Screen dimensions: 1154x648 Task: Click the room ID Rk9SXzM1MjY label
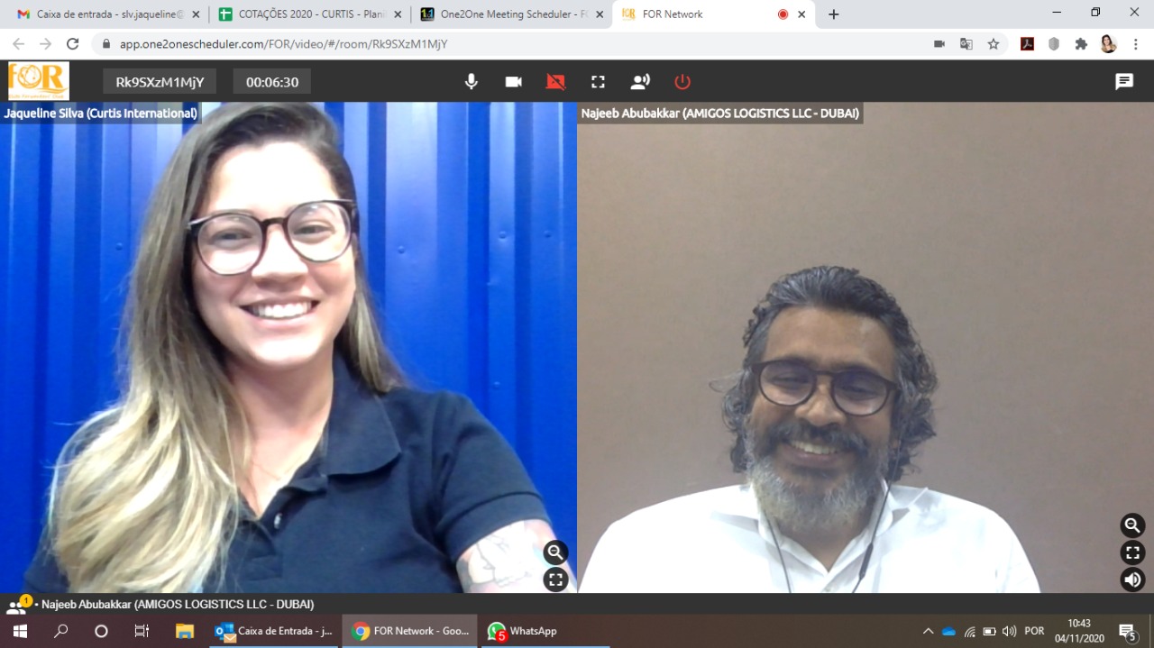click(160, 82)
